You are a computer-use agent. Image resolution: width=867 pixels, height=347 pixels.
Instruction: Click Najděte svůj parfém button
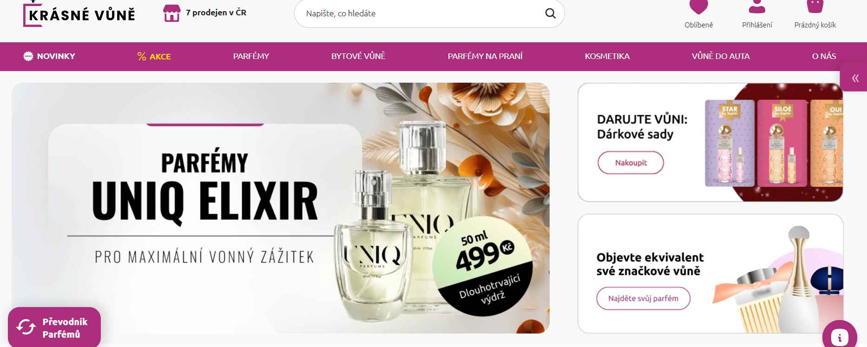[x=643, y=298]
